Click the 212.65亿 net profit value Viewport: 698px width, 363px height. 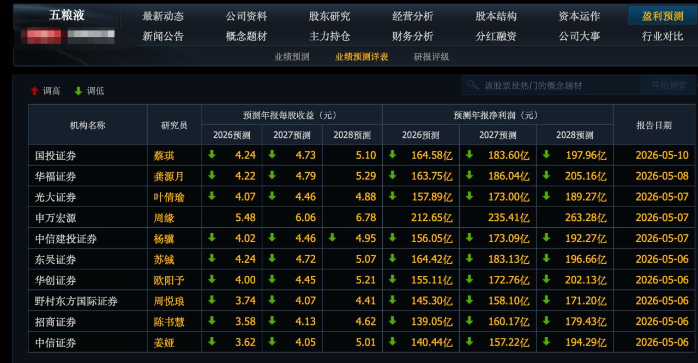tap(431, 217)
